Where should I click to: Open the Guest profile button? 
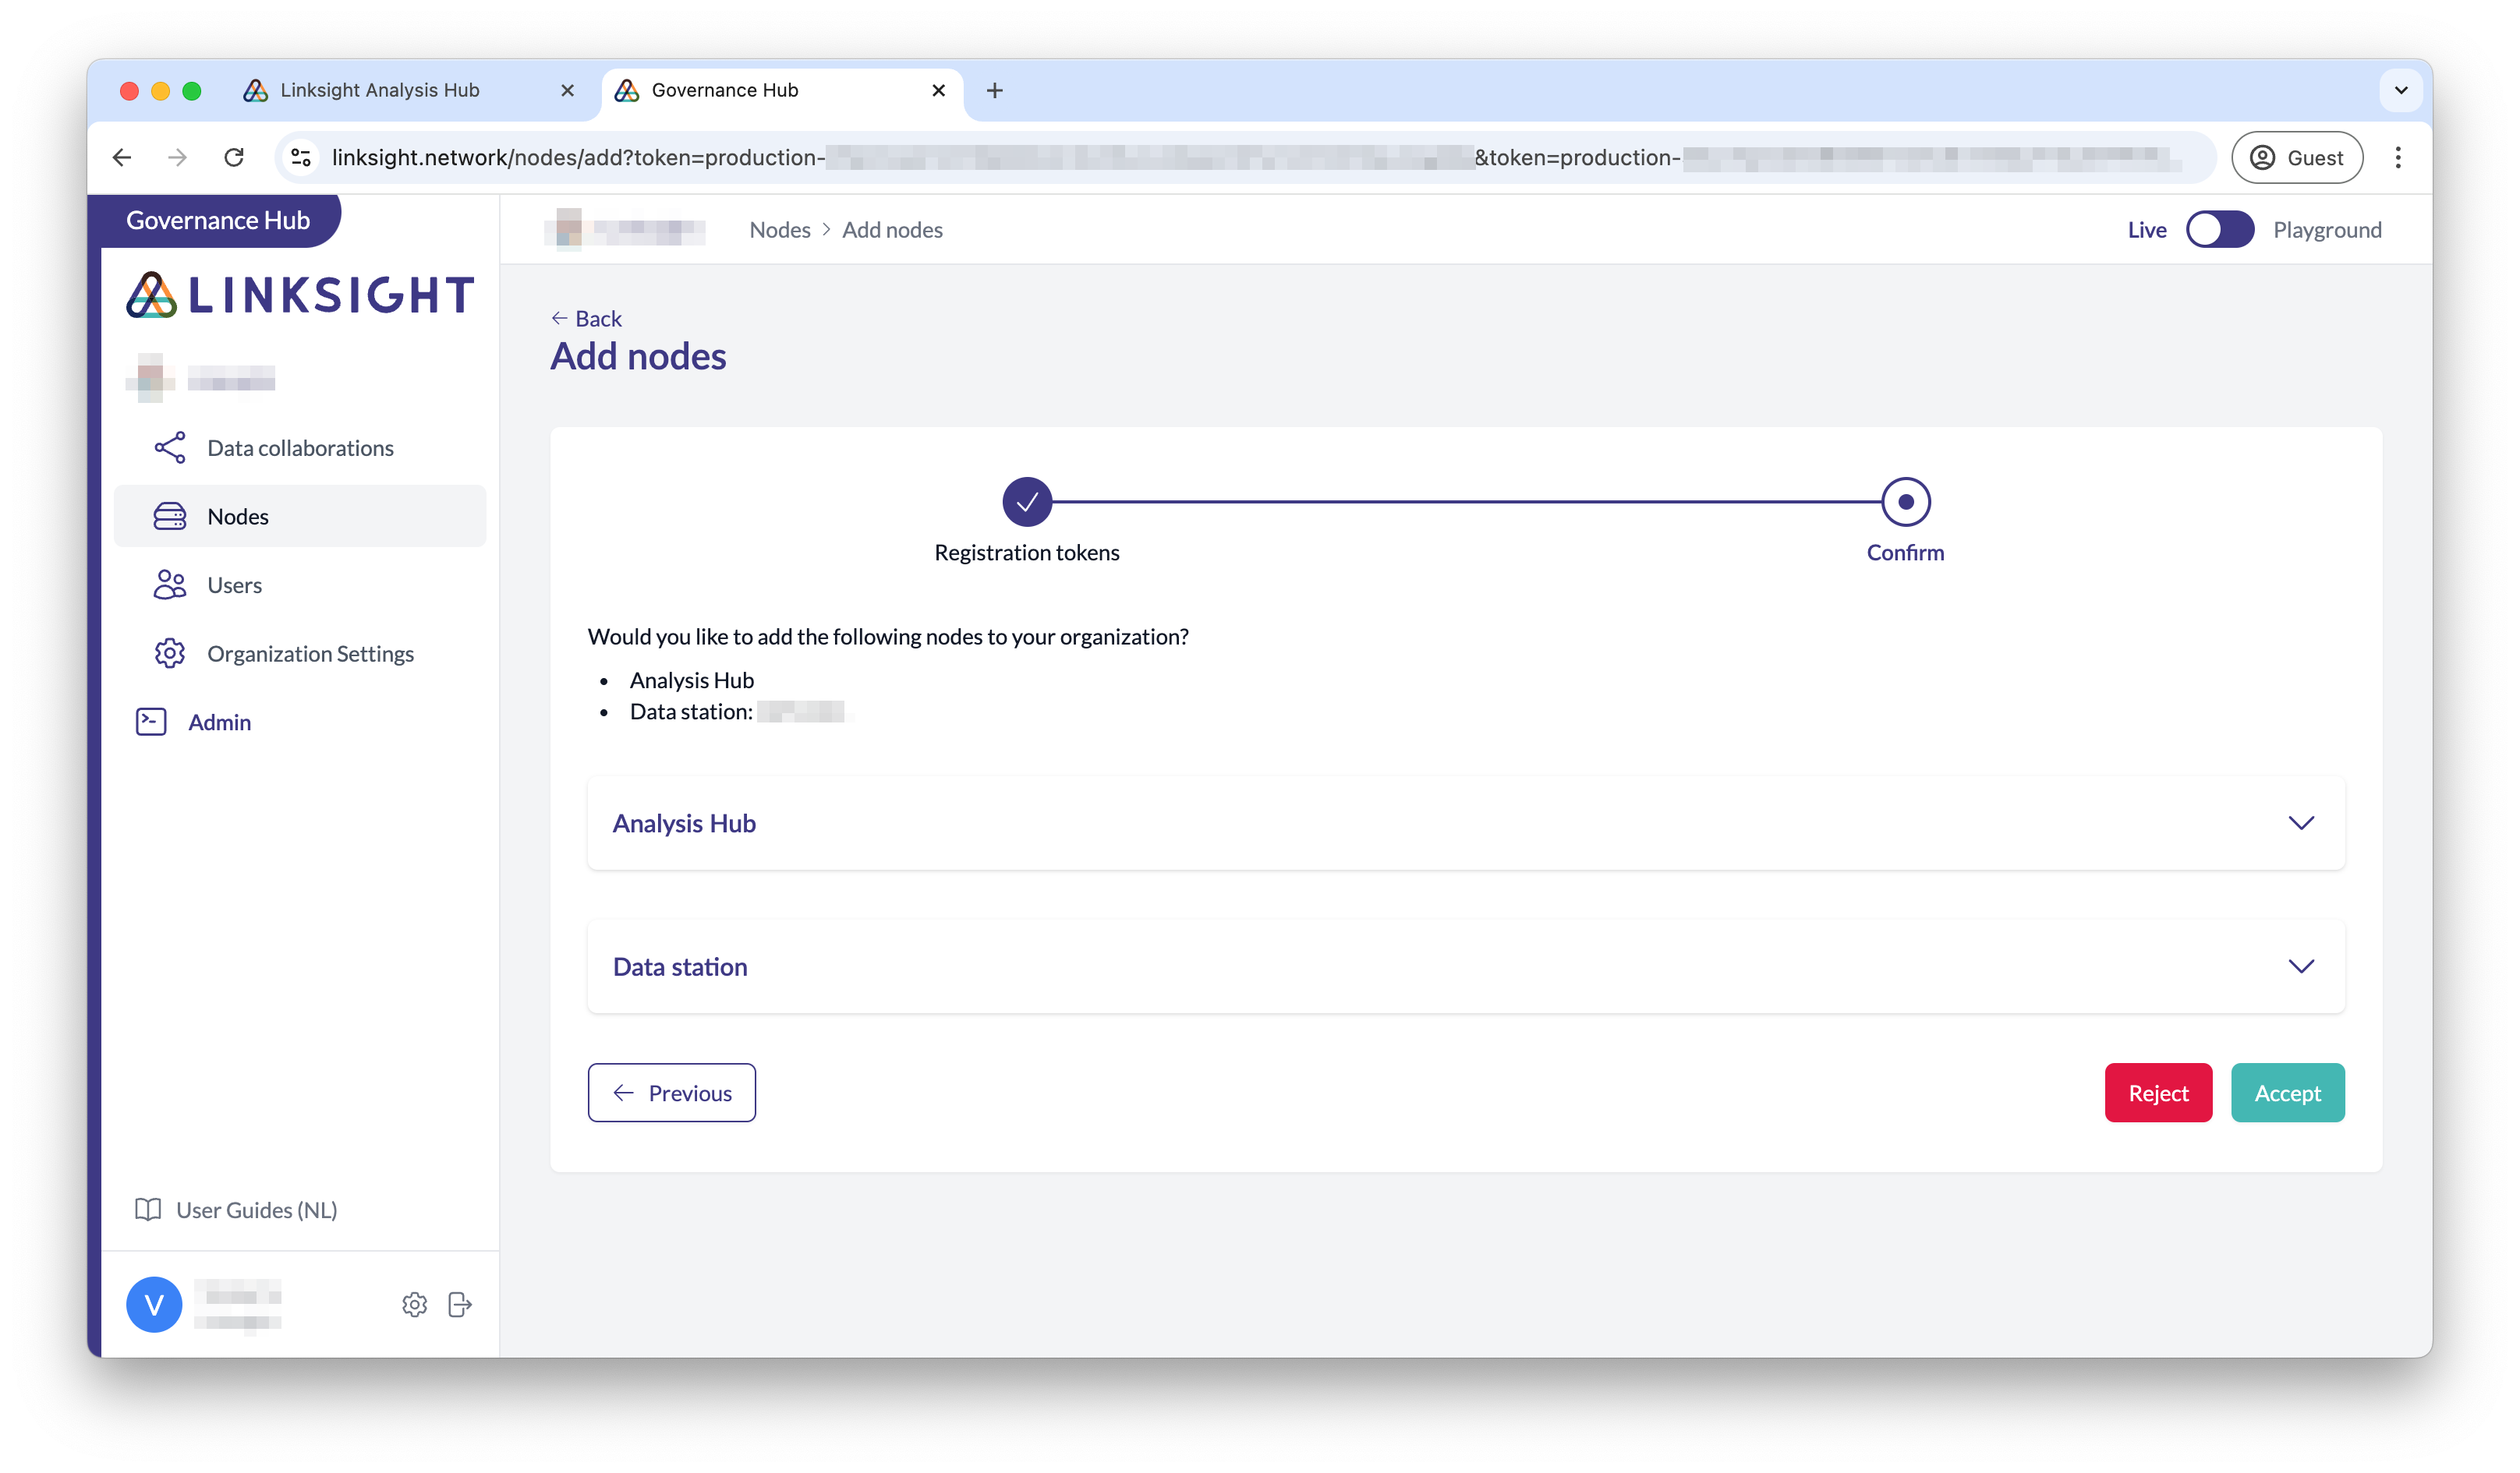tap(2296, 157)
